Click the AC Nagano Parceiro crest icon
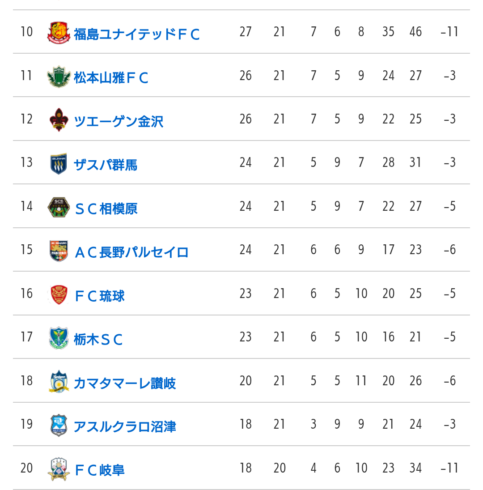Screen dimensions: 483x490 (x=59, y=251)
